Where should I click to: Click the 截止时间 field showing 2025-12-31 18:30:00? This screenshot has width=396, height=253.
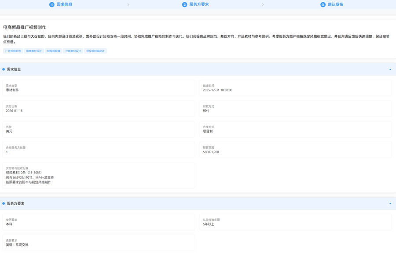[x=295, y=88]
